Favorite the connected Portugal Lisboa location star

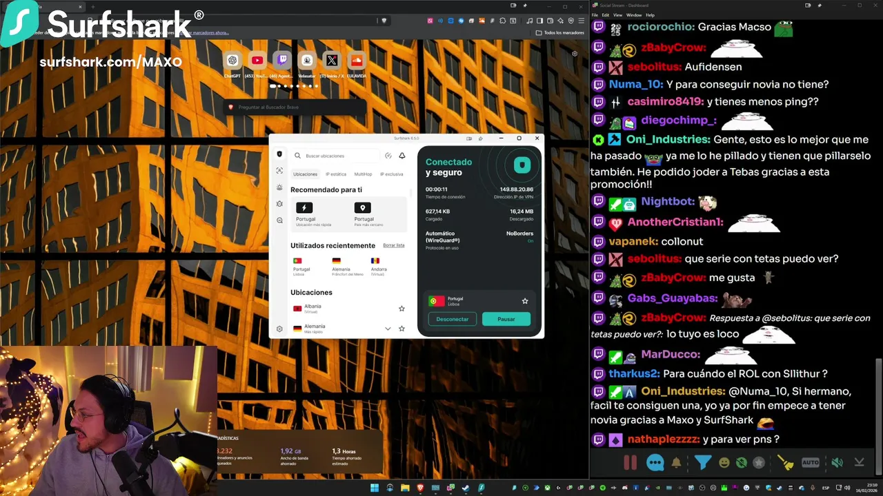[x=525, y=301]
